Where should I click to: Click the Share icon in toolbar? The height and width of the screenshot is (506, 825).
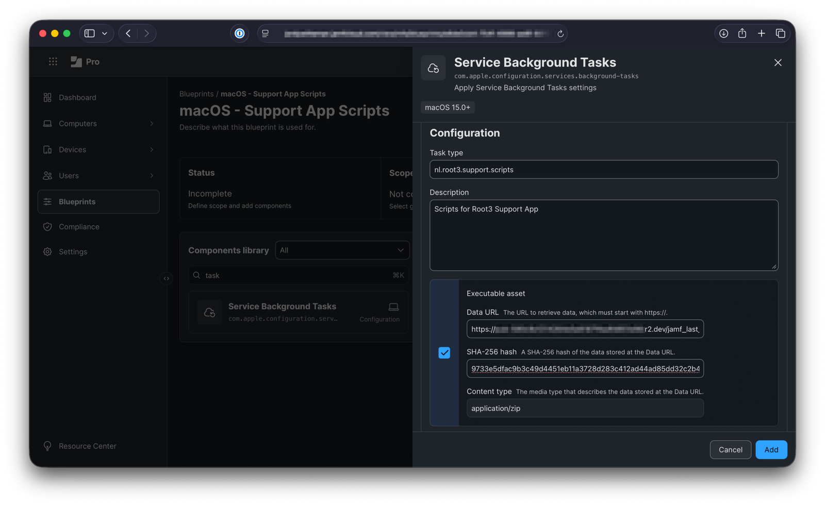[742, 33]
